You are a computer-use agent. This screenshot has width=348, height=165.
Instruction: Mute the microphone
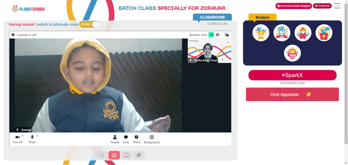tap(32, 139)
